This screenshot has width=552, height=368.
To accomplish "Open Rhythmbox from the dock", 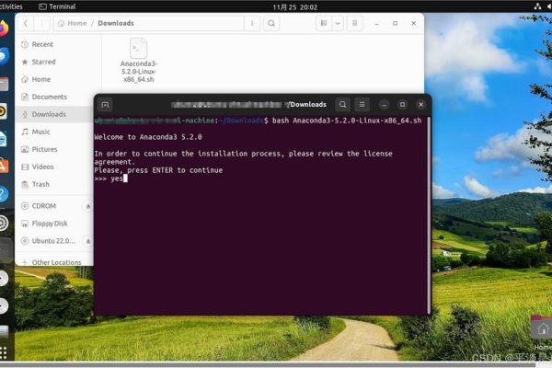I will click(3, 111).
